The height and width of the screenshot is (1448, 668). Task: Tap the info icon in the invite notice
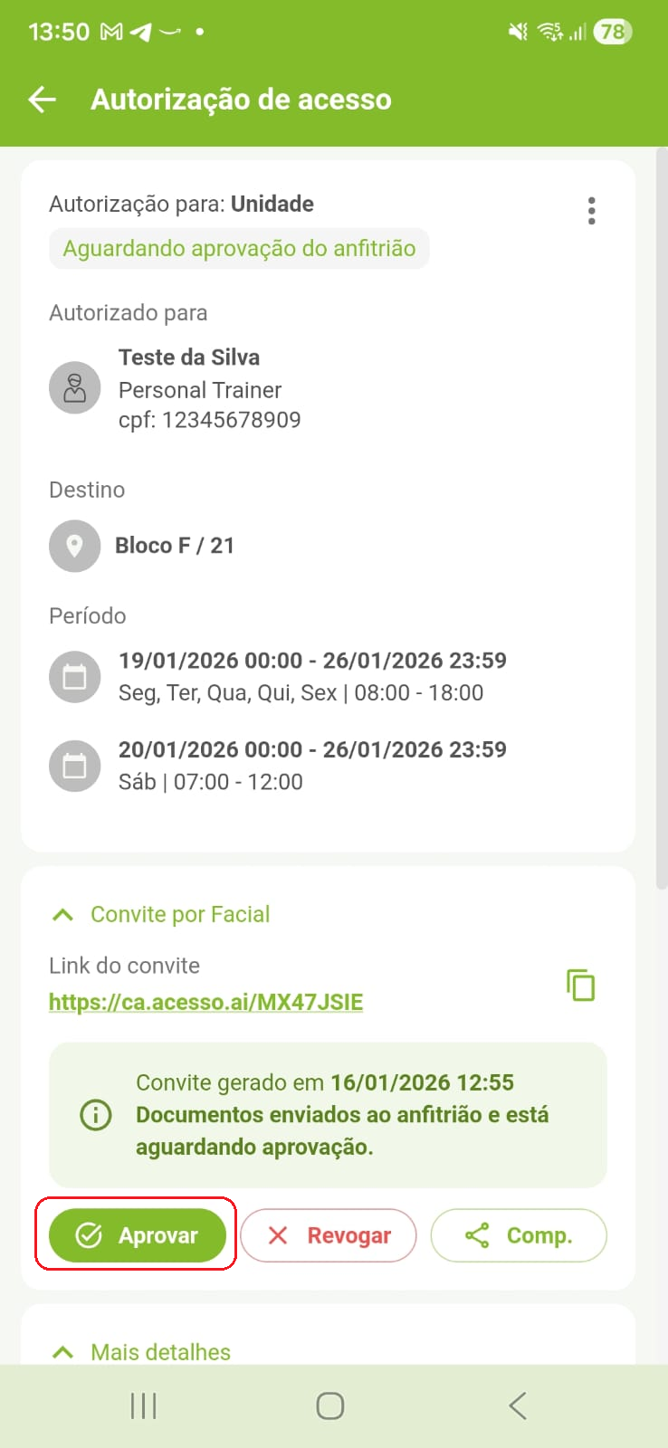click(96, 1115)
